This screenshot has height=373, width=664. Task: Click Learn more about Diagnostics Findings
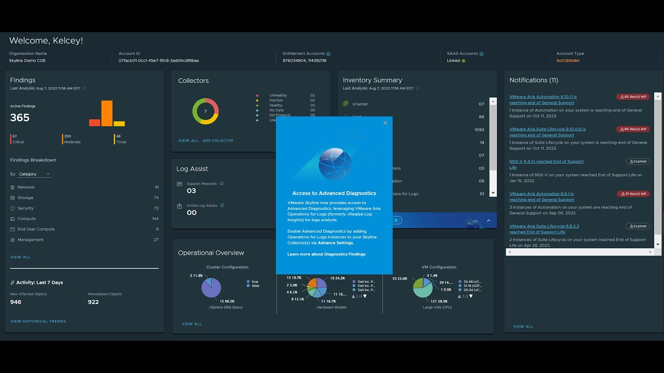click(x=326, y=254)
